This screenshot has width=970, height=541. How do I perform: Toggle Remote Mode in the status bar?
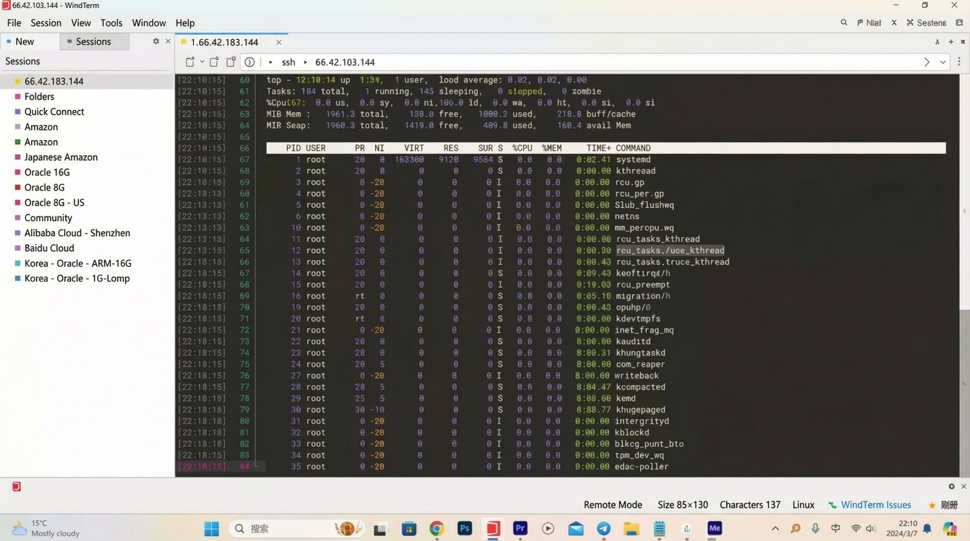(612, 504)
